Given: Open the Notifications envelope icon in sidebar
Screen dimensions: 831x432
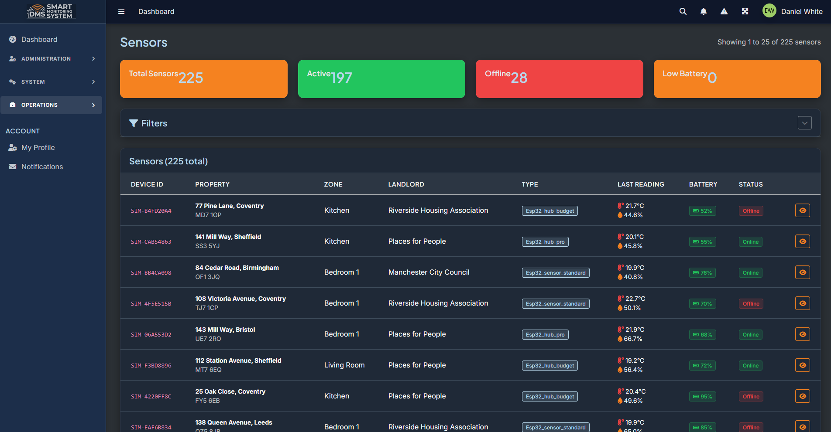Looking at the screenshot, I should click(13, 167).
